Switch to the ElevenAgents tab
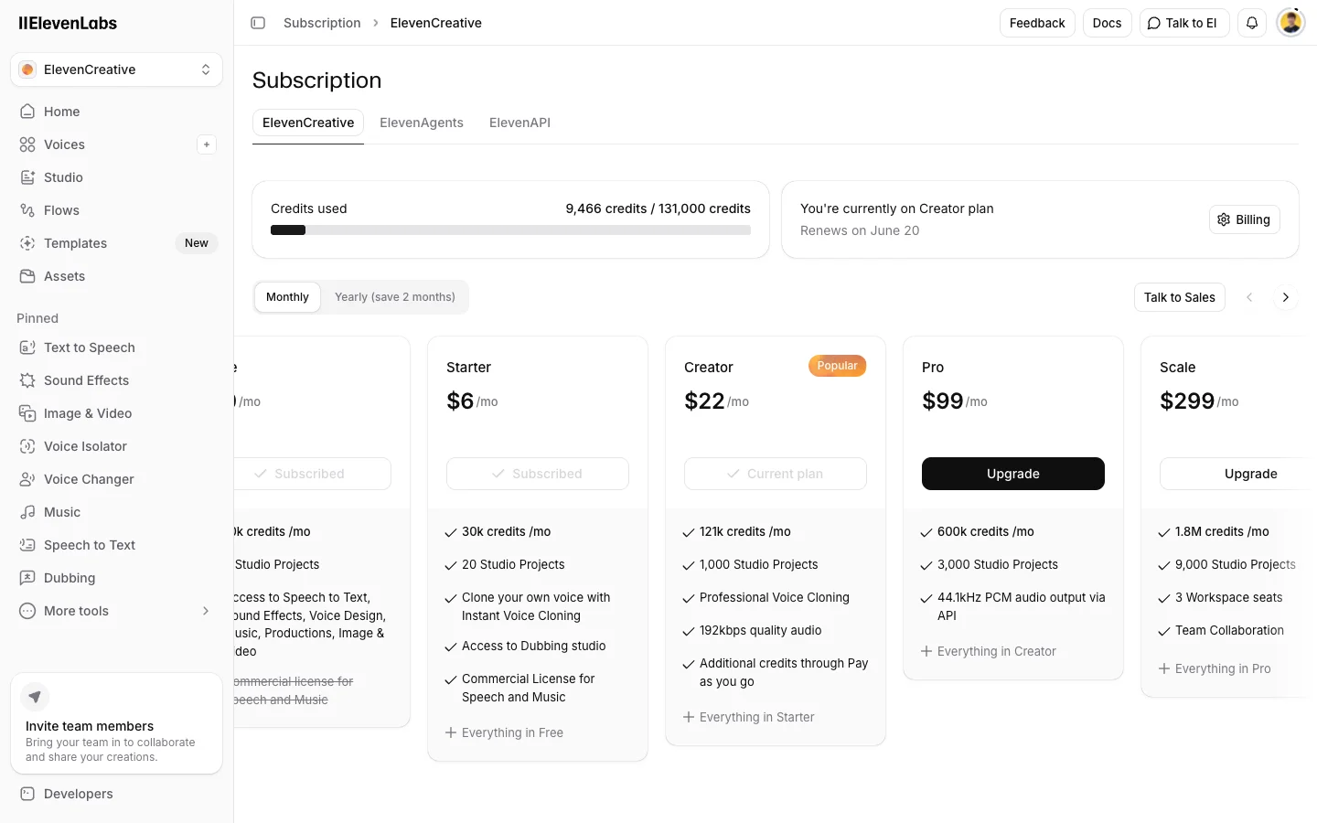 (422, 123)
